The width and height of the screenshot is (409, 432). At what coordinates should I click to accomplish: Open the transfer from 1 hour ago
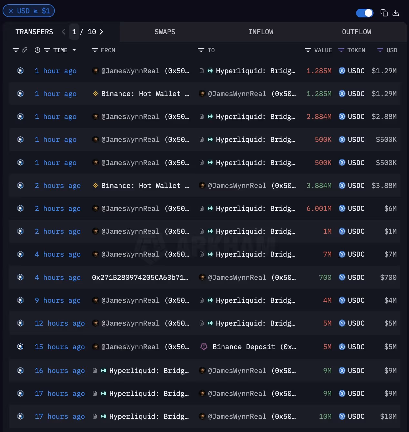pos(55,71)
